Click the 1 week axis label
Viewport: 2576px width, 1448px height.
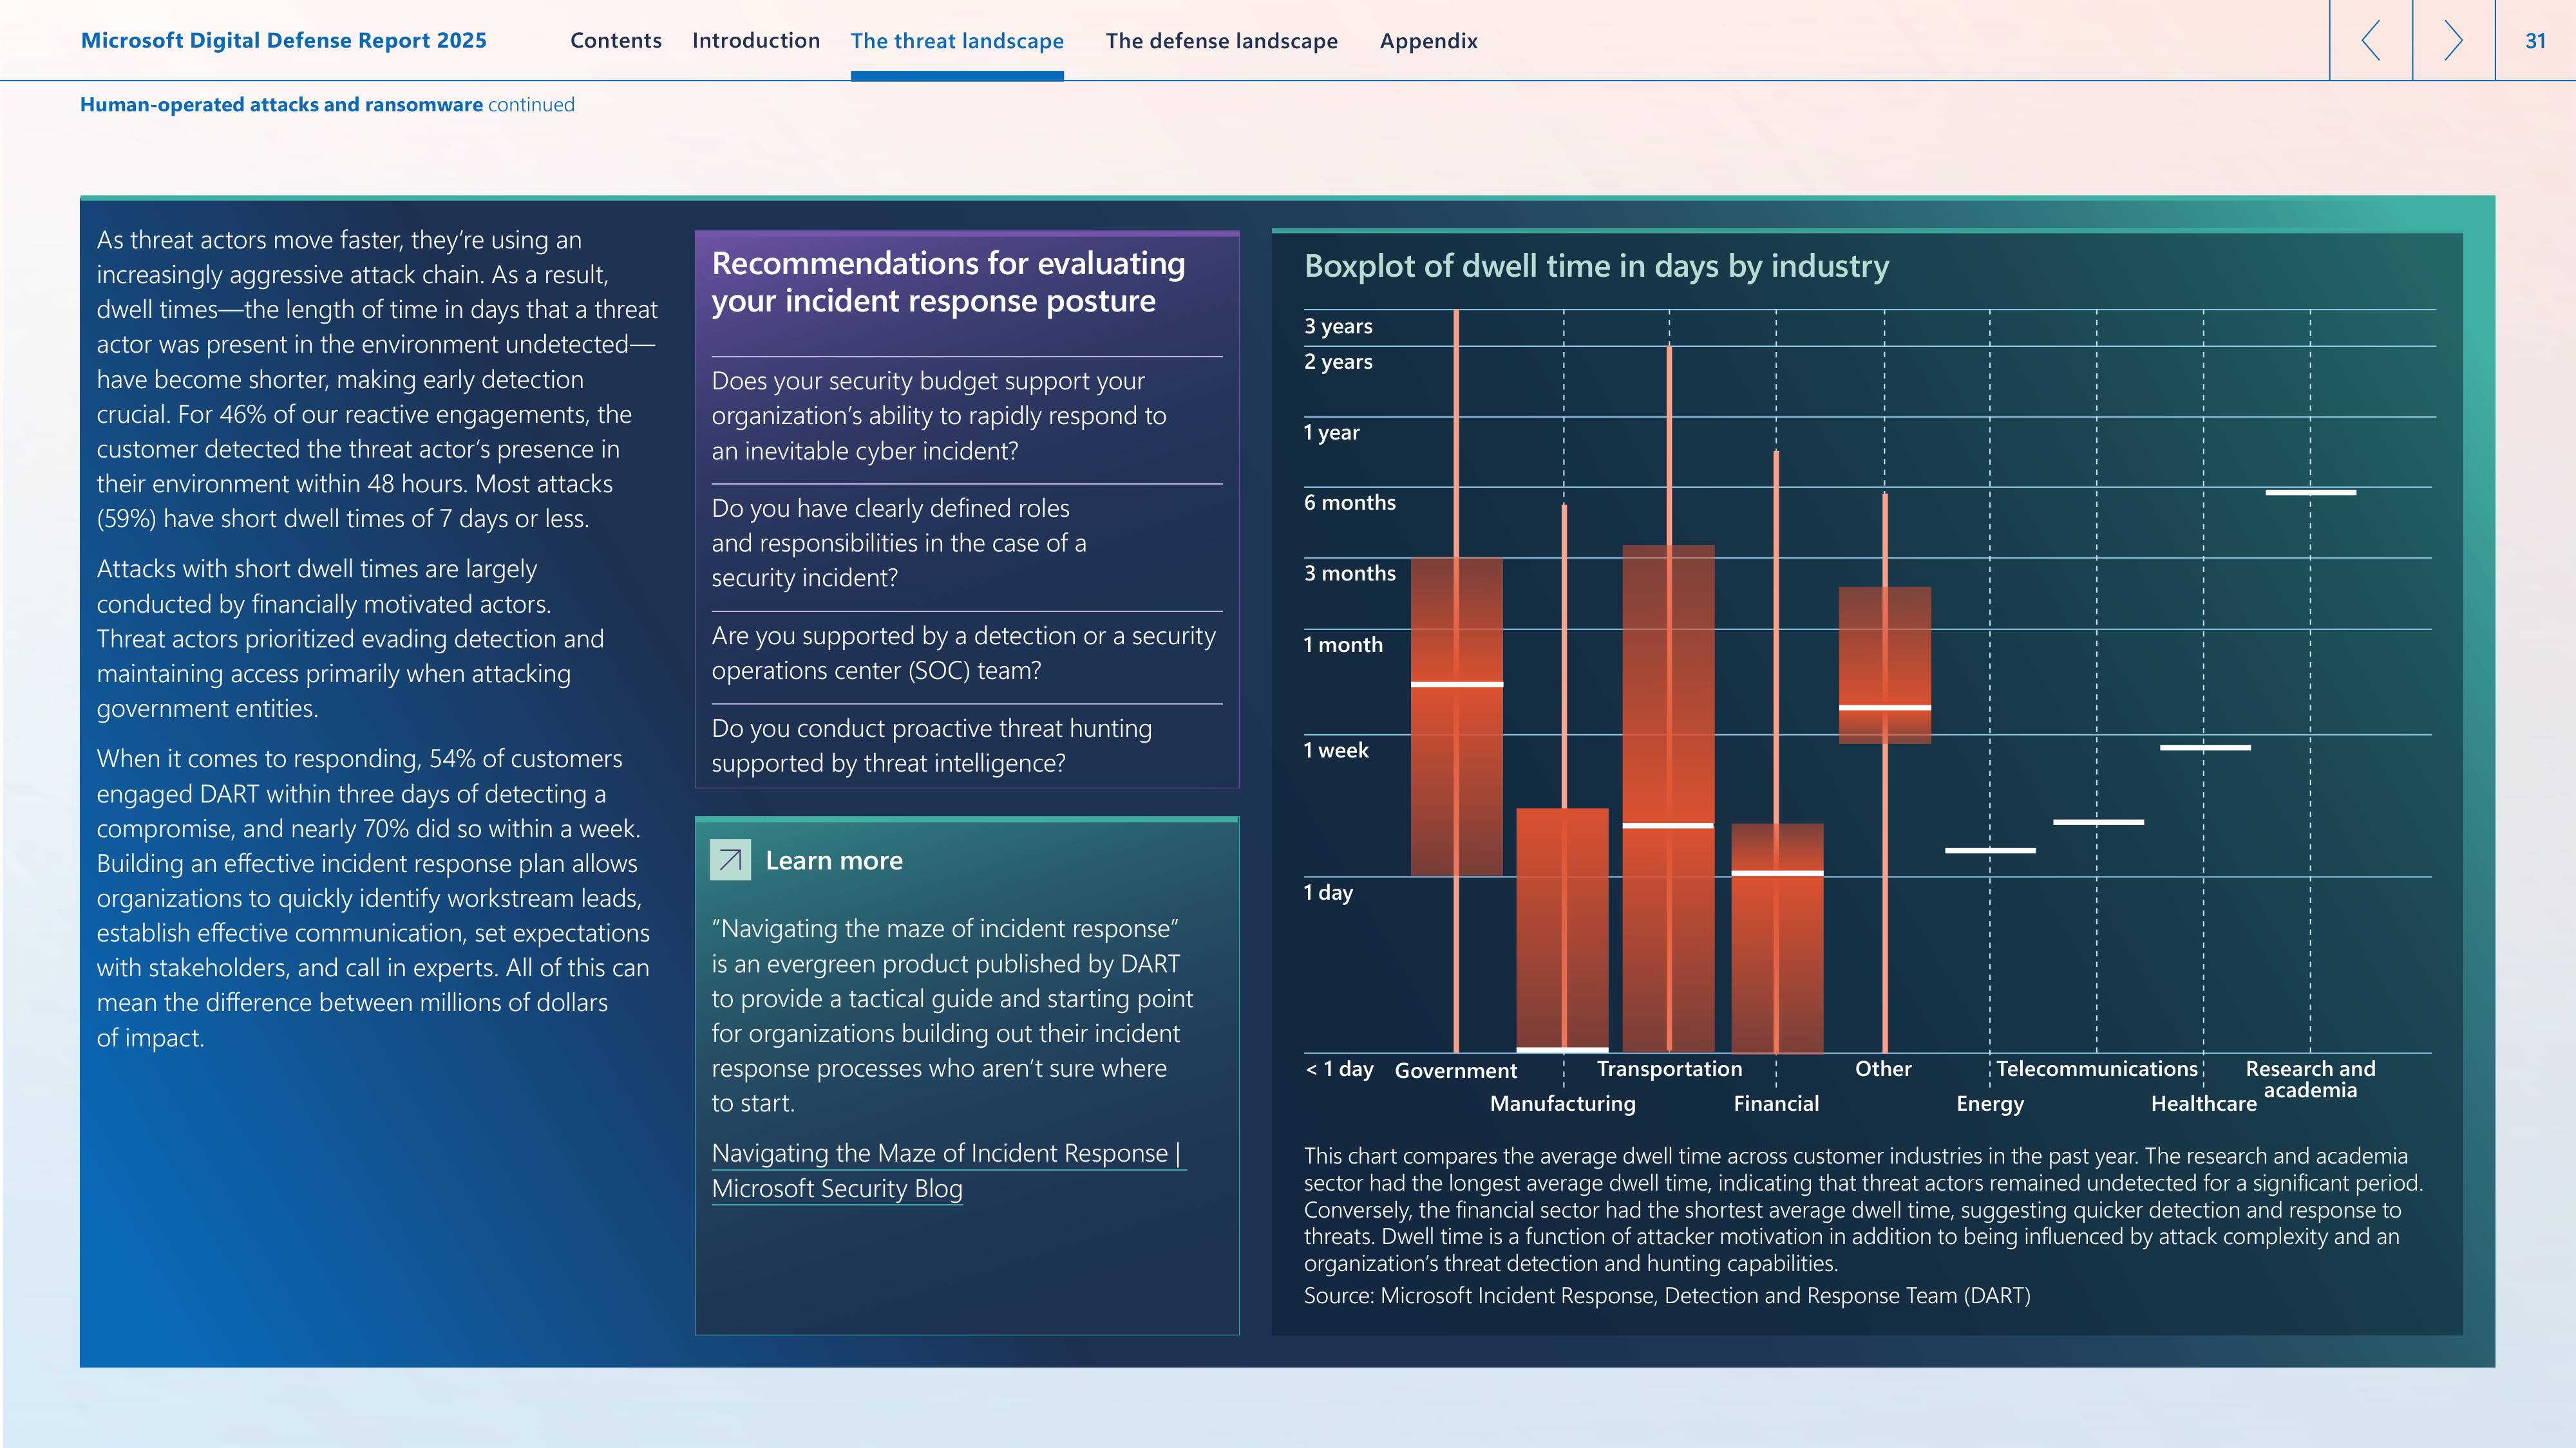(1336, 750)
